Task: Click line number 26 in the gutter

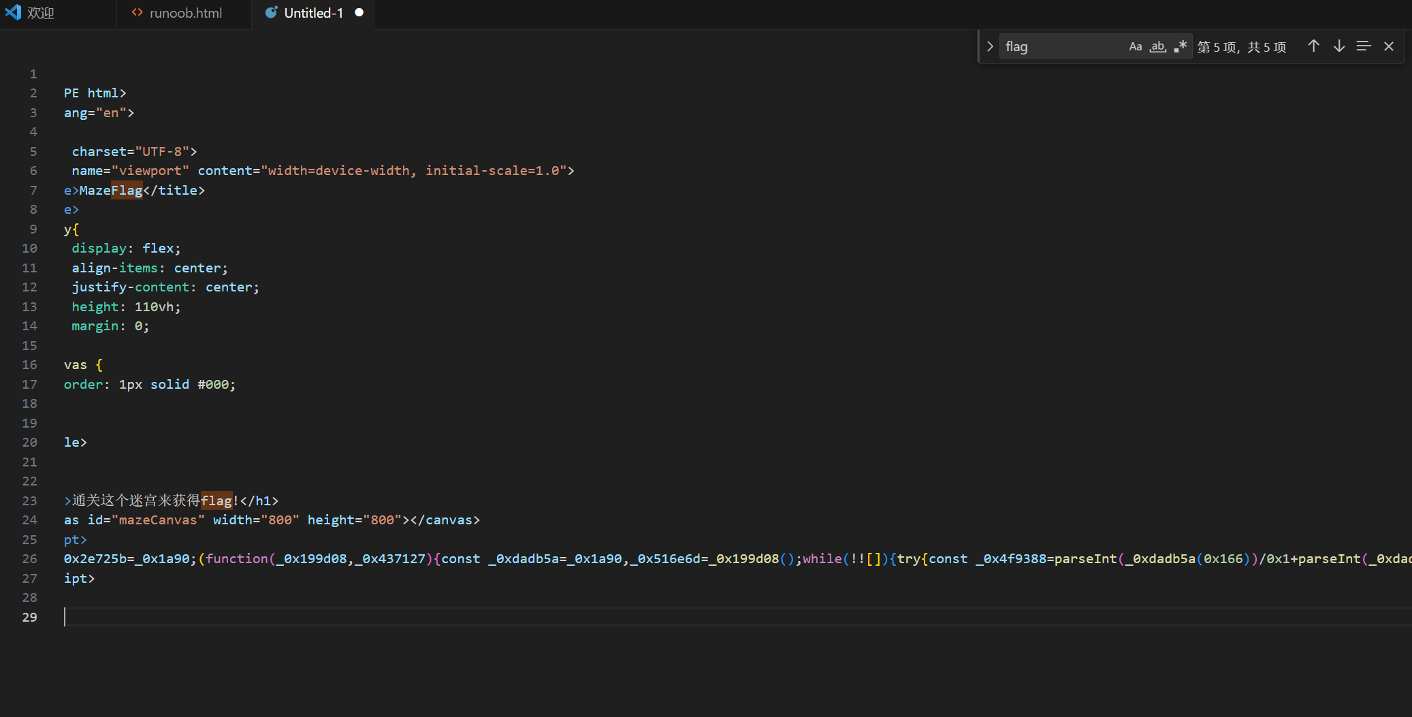Action: [29, 559]
